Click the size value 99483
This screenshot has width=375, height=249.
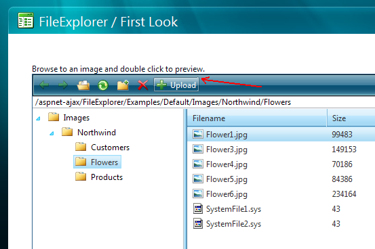pyautogui.click(x=342, y=135)
